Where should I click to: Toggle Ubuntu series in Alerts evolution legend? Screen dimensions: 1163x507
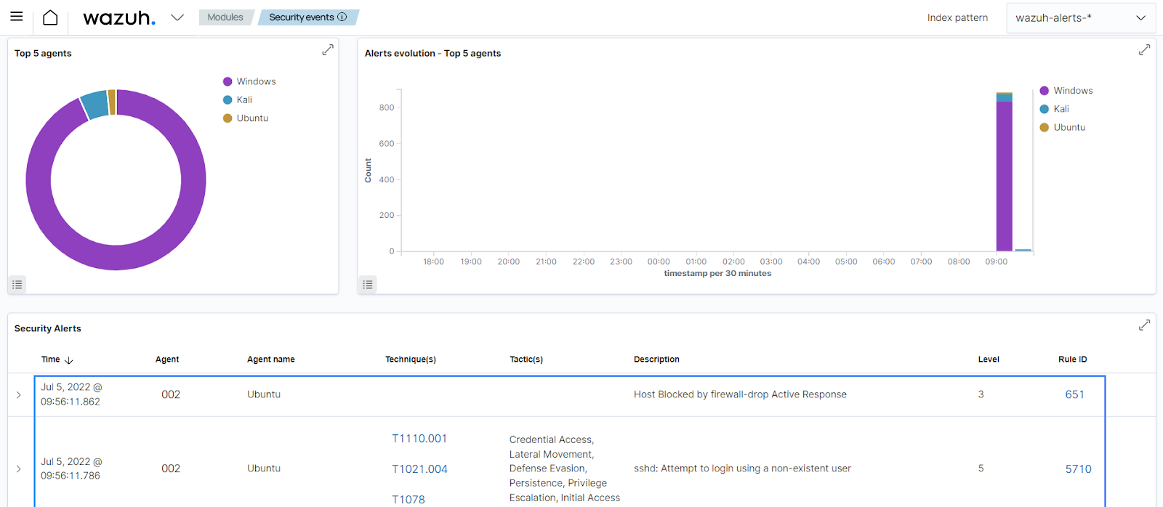pos(1069,127)
